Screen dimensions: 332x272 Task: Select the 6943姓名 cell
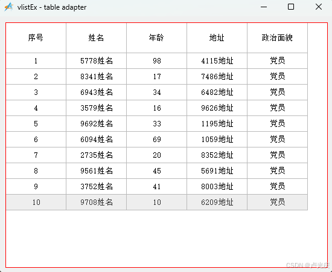click(x=97, y=92)
